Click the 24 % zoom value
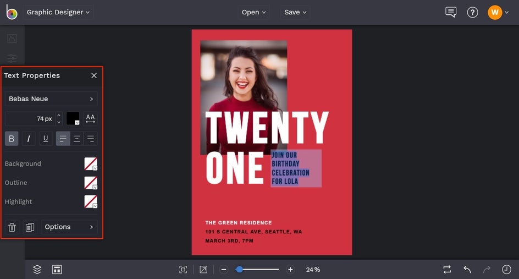Image resolution: width=519 pixels, height=279 pixels. tap(313, 270)
